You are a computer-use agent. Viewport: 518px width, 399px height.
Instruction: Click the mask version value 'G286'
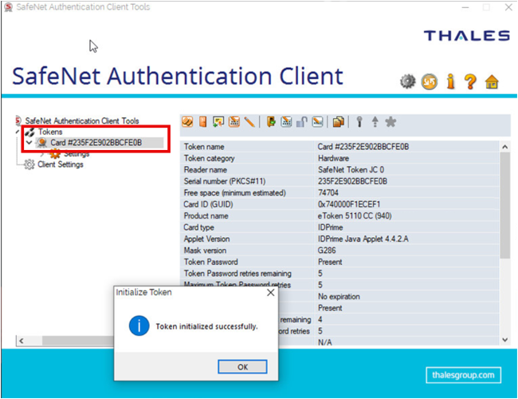[x=327, y=251]
